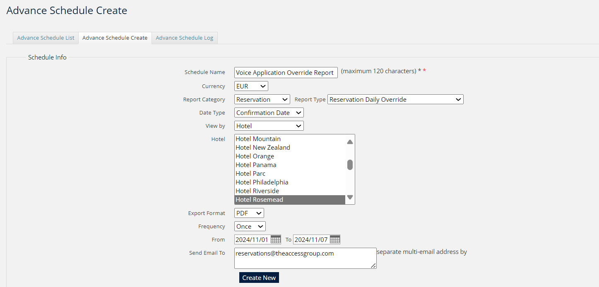Open the From date calendar icon
Screen dimensions: 599x287
pyautogui.click(x=276, y=239)
